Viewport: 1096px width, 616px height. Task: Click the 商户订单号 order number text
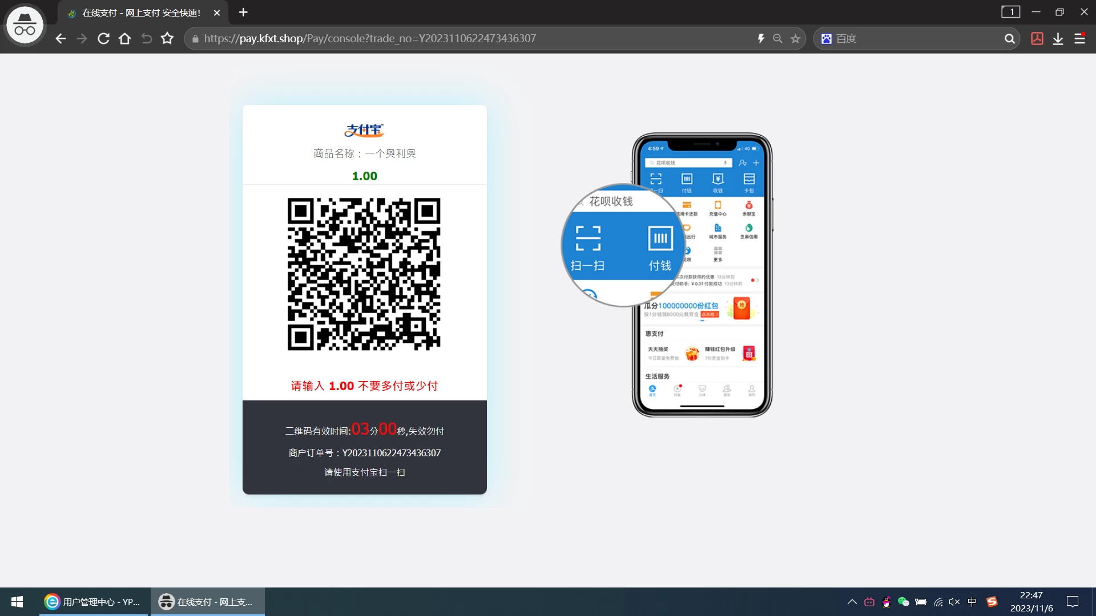coord(364,453)
